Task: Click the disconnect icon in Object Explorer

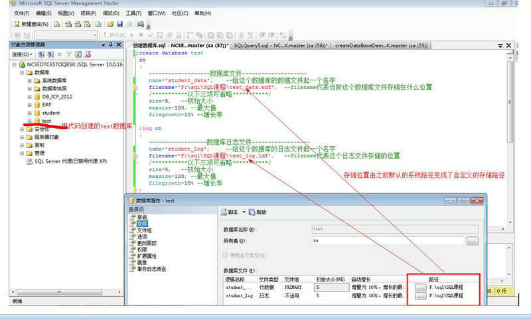Action: click(50, 54)
